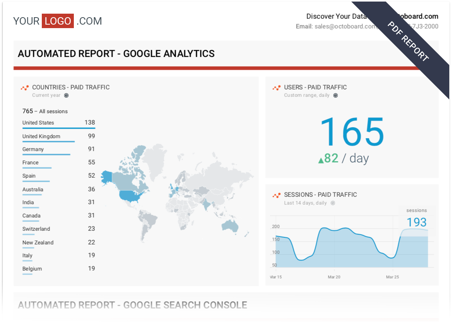
Task: Click the trend icon beside Countries - Paid Traffic
Action: tap(25, 87)
